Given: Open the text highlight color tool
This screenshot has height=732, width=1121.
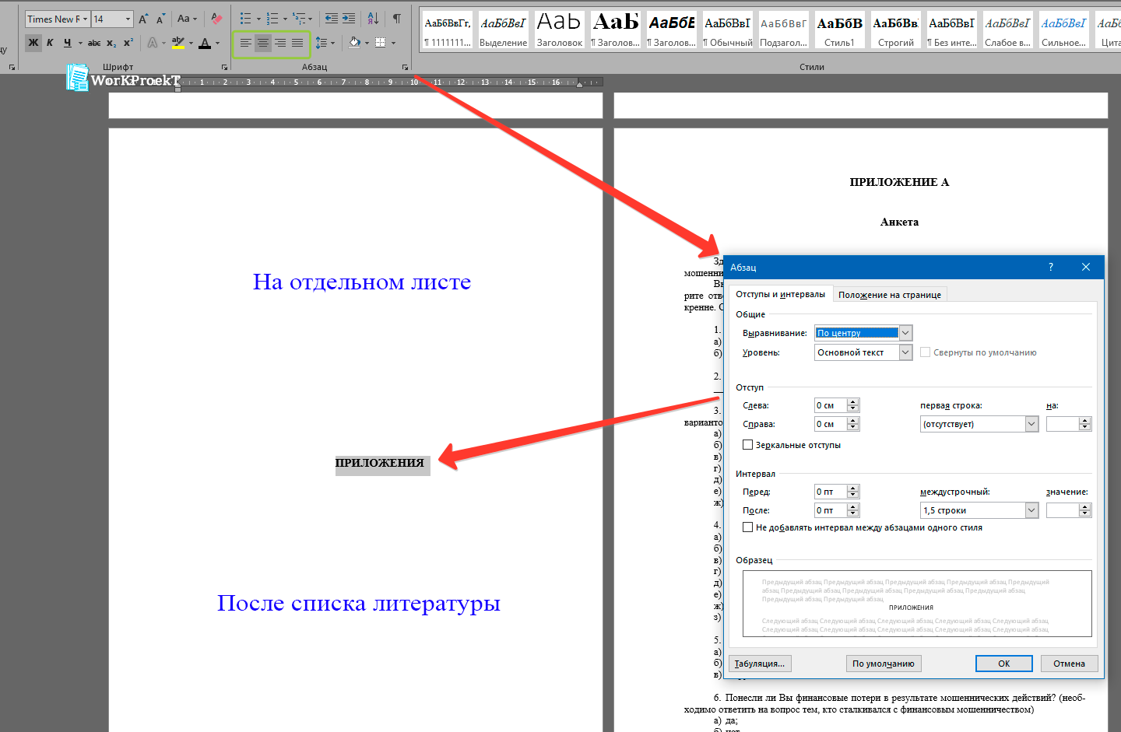Looking at the screenshot, I should coord(177,43).
